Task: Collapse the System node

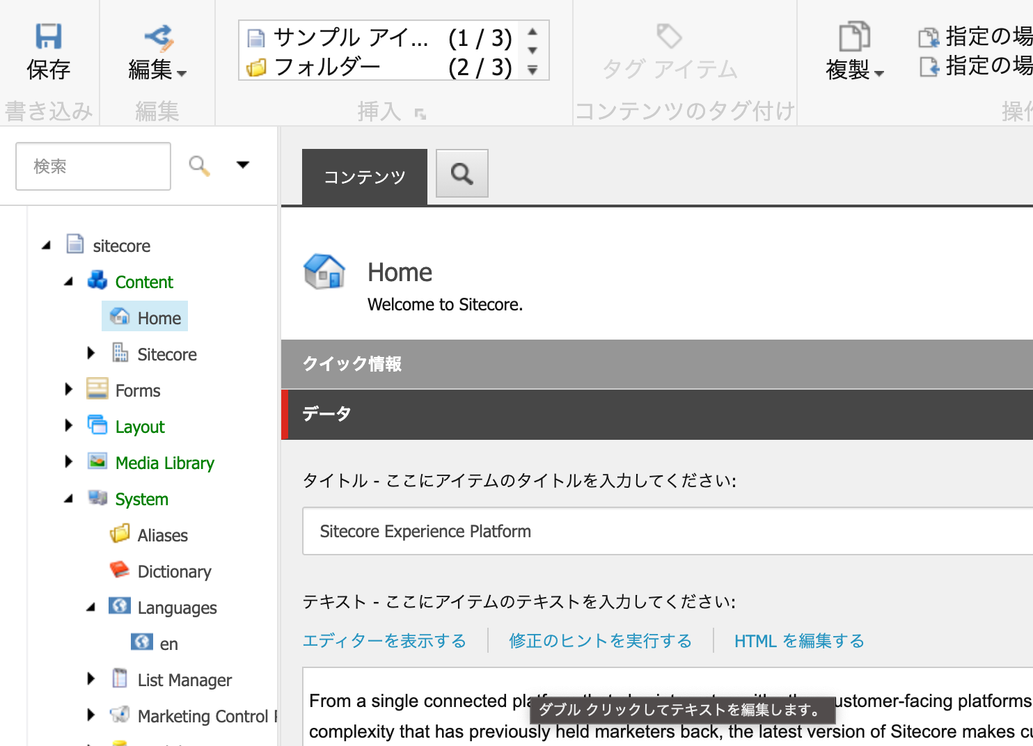Action: click(69, 499)
